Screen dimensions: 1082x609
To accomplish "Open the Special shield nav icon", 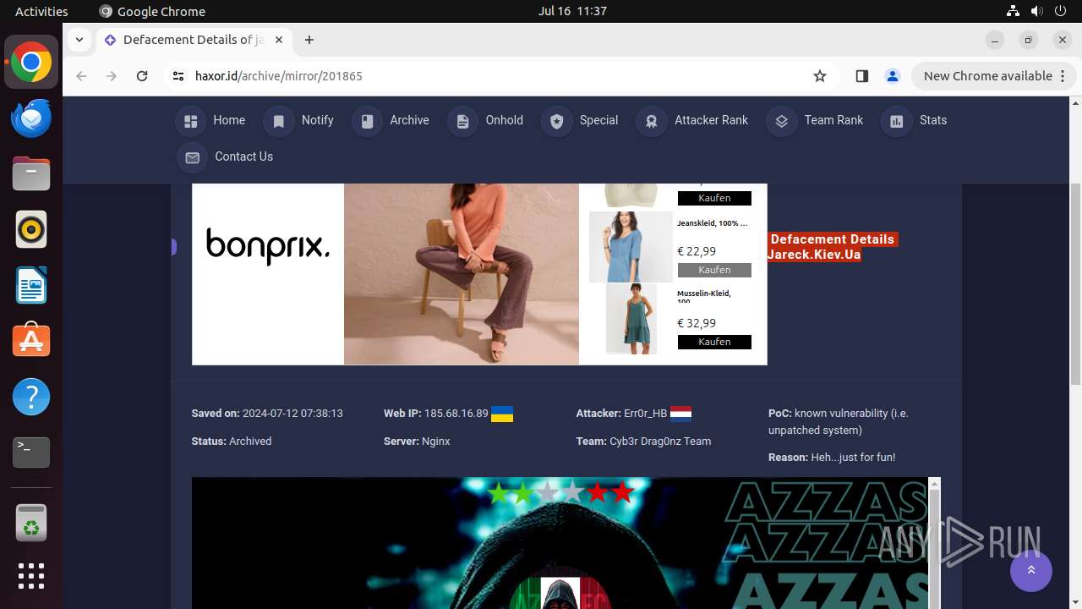I will pos(556,121).
